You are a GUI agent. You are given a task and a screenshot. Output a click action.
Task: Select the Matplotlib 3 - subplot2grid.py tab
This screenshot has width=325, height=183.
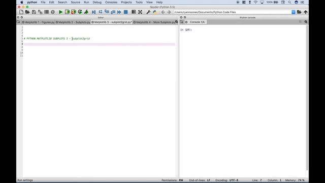pos(112,22)
